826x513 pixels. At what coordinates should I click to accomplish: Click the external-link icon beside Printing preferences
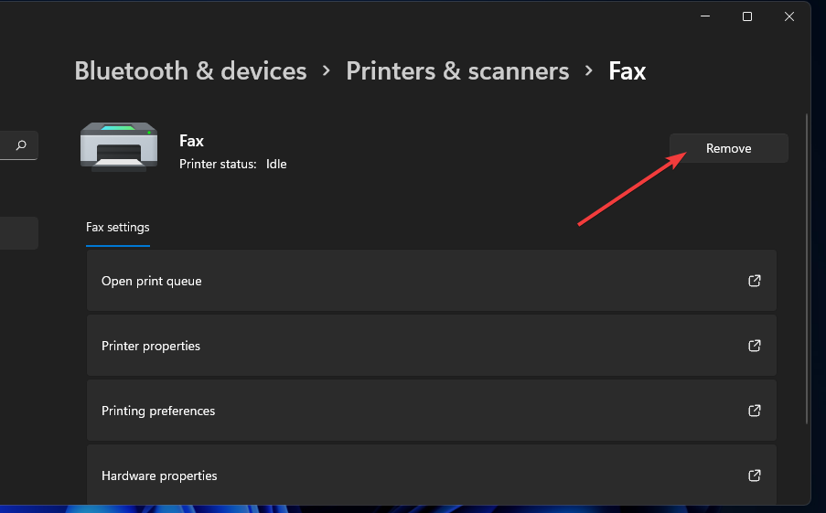pyautogui.click(x=755, y=411)
